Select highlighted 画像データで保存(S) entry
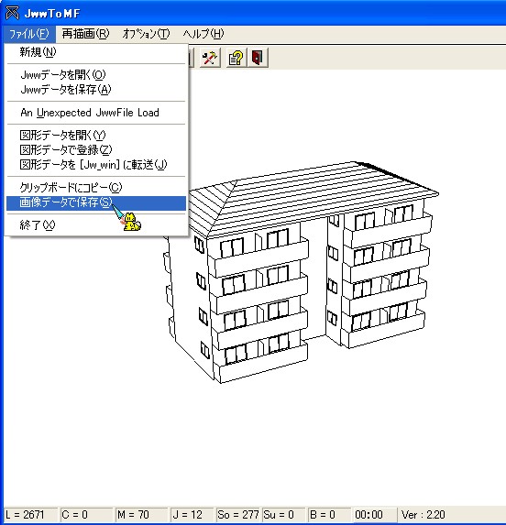 pyautogui.click(x=96, y=202)
